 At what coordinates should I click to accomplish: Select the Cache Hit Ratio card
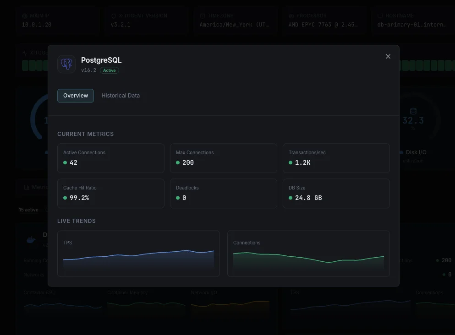click(x=111, y=193)
